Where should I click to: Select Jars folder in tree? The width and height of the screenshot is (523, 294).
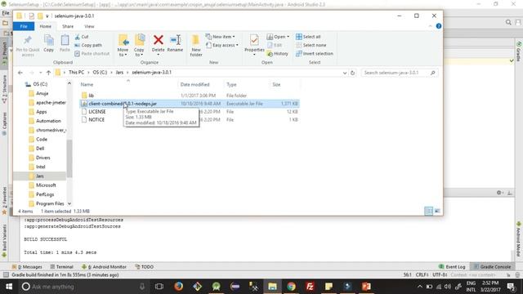pyautogui.click(x=40, y=176)
